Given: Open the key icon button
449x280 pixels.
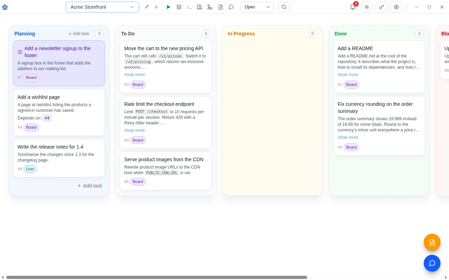Looking at the screenshot, I should tap(382, 7).
